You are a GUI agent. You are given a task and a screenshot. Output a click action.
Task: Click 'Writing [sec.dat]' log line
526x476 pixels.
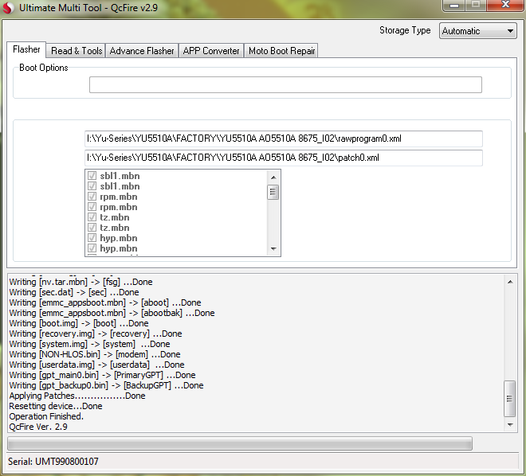click(74, 292)
